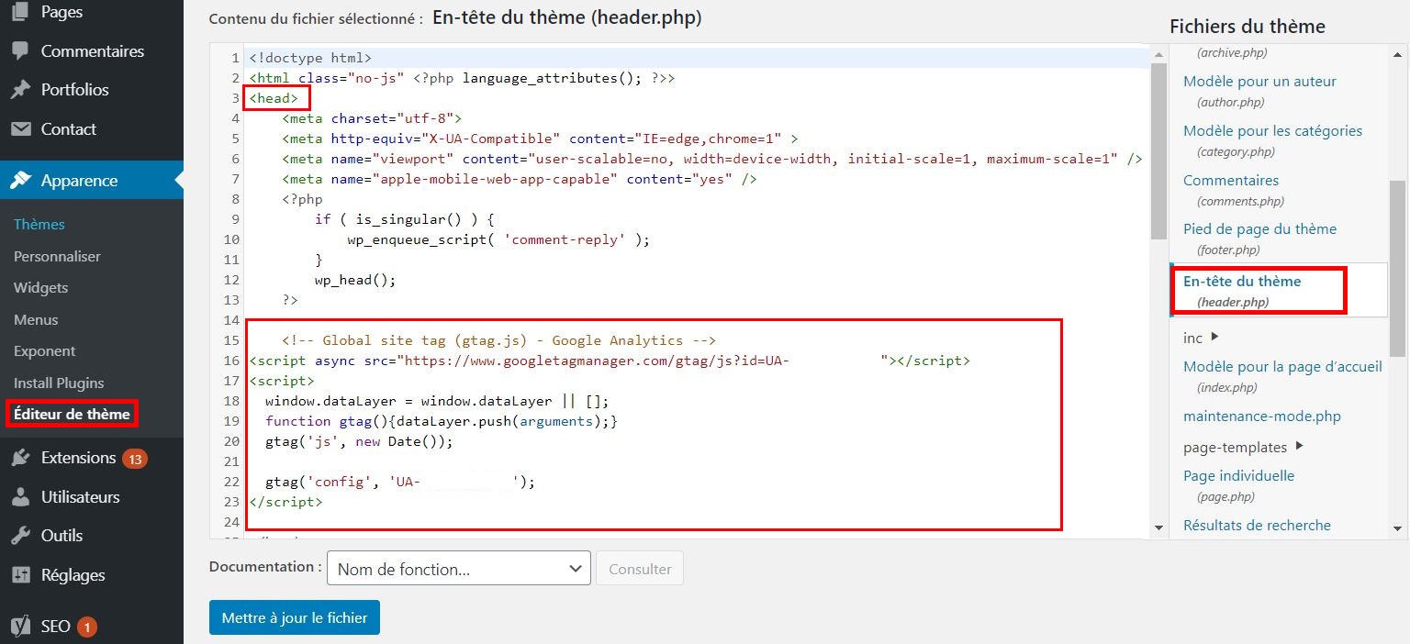Click line 18 window.dataLayer text

point(437,401)
